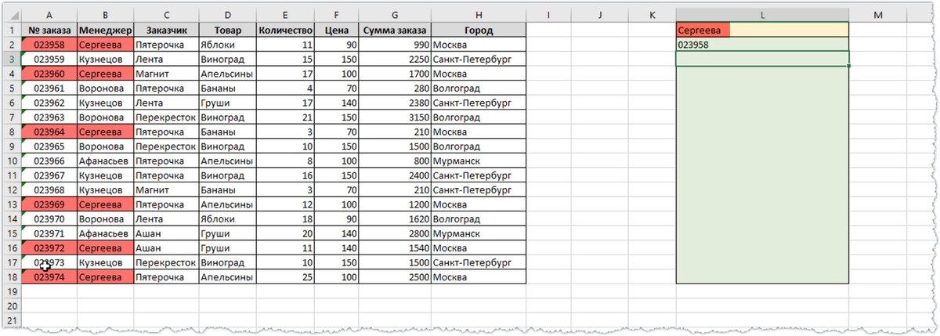Select column J header

point(598,15)
